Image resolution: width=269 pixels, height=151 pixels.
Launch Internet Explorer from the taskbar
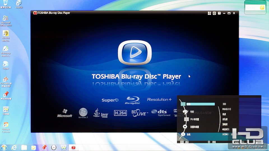(x=14, y=147)
